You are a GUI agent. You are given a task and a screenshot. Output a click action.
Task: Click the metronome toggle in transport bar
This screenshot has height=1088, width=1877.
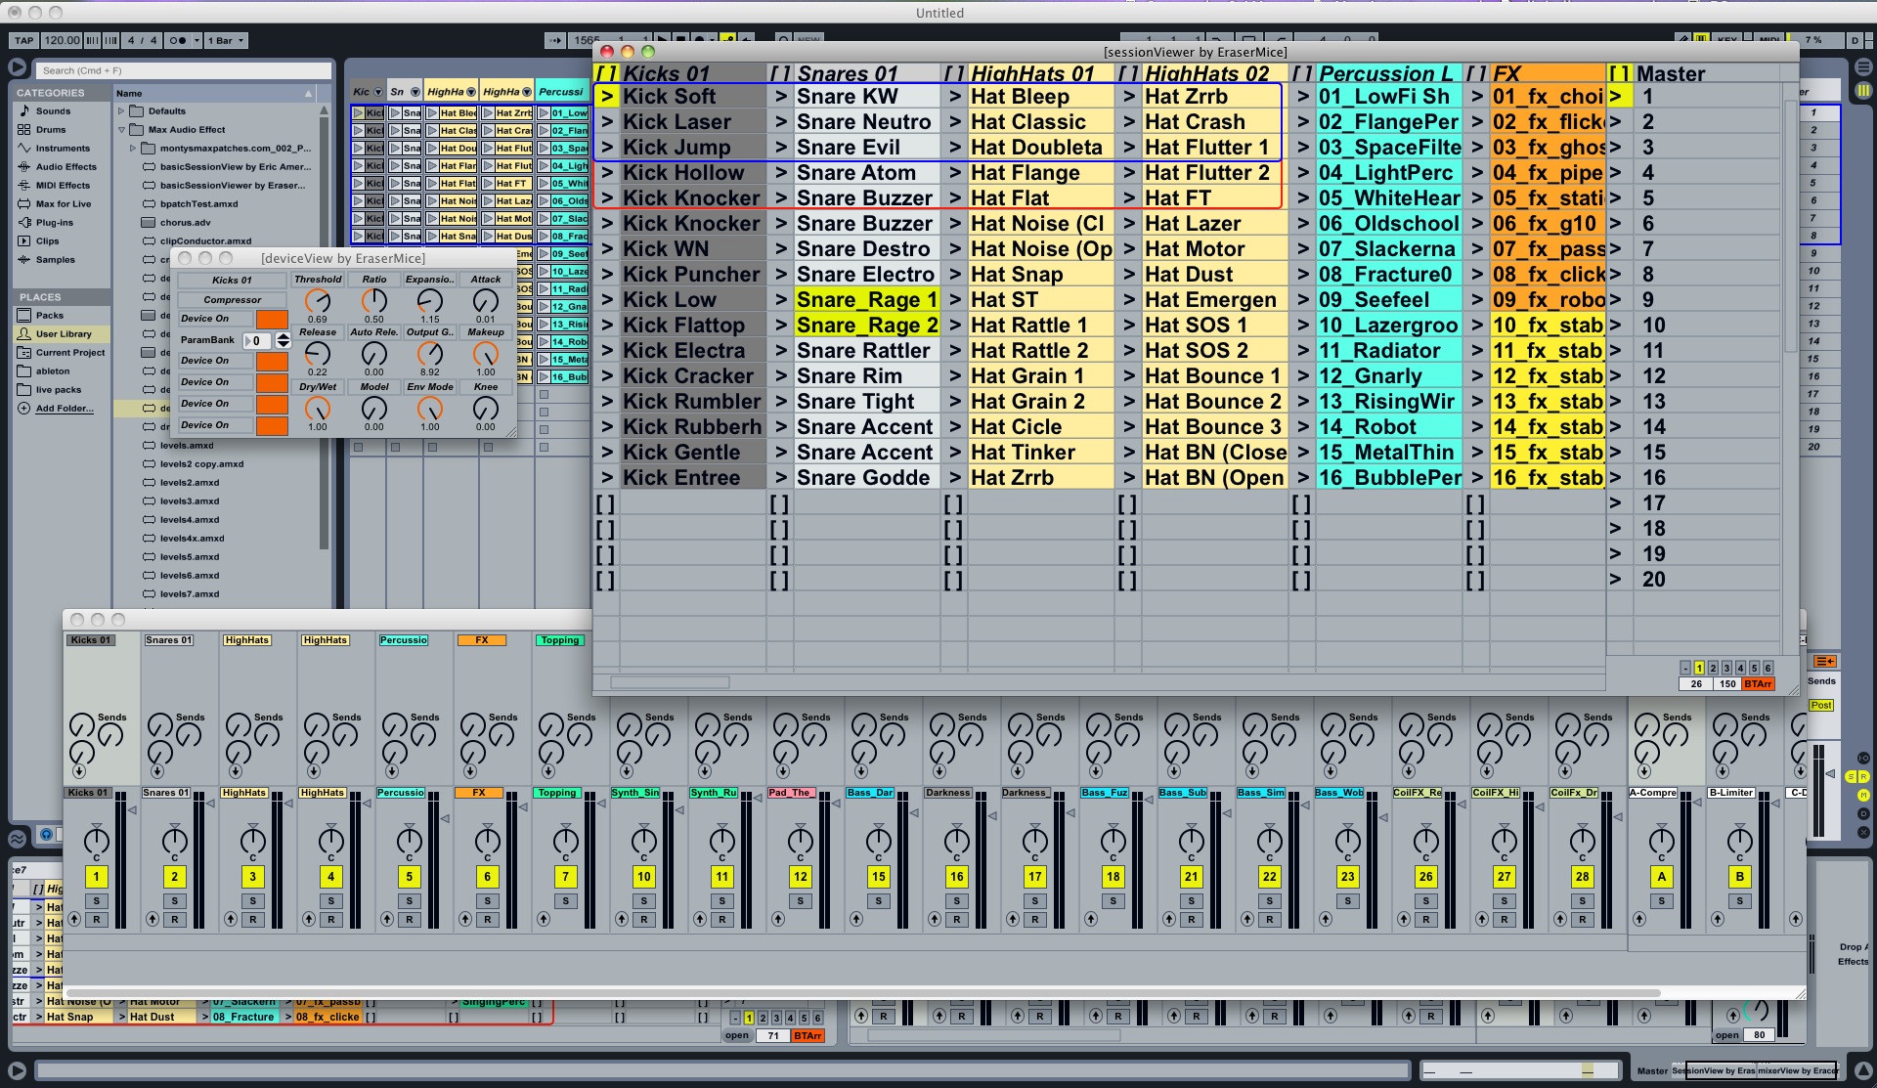click(178, 41)
